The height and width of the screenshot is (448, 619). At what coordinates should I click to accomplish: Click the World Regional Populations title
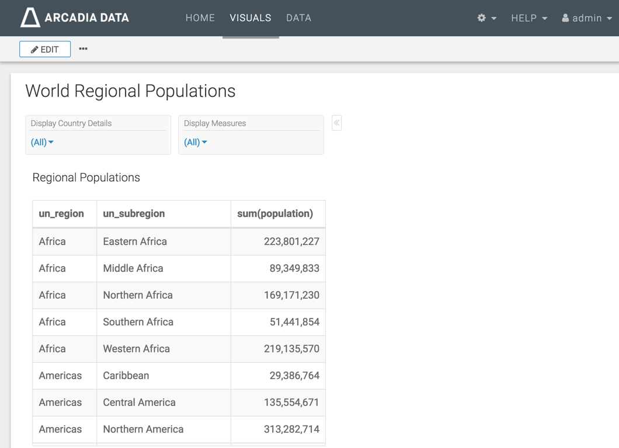pyautogui.click(x=130, y=91)
